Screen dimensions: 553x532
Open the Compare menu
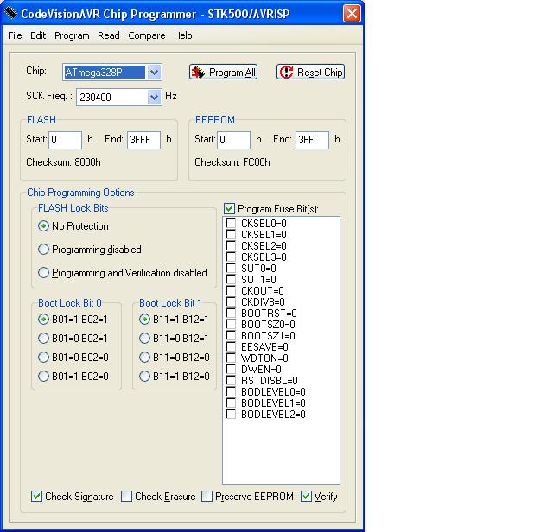[x=147, y=35]
